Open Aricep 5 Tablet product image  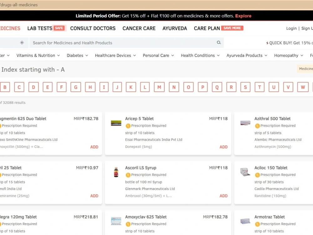(116, 123)
